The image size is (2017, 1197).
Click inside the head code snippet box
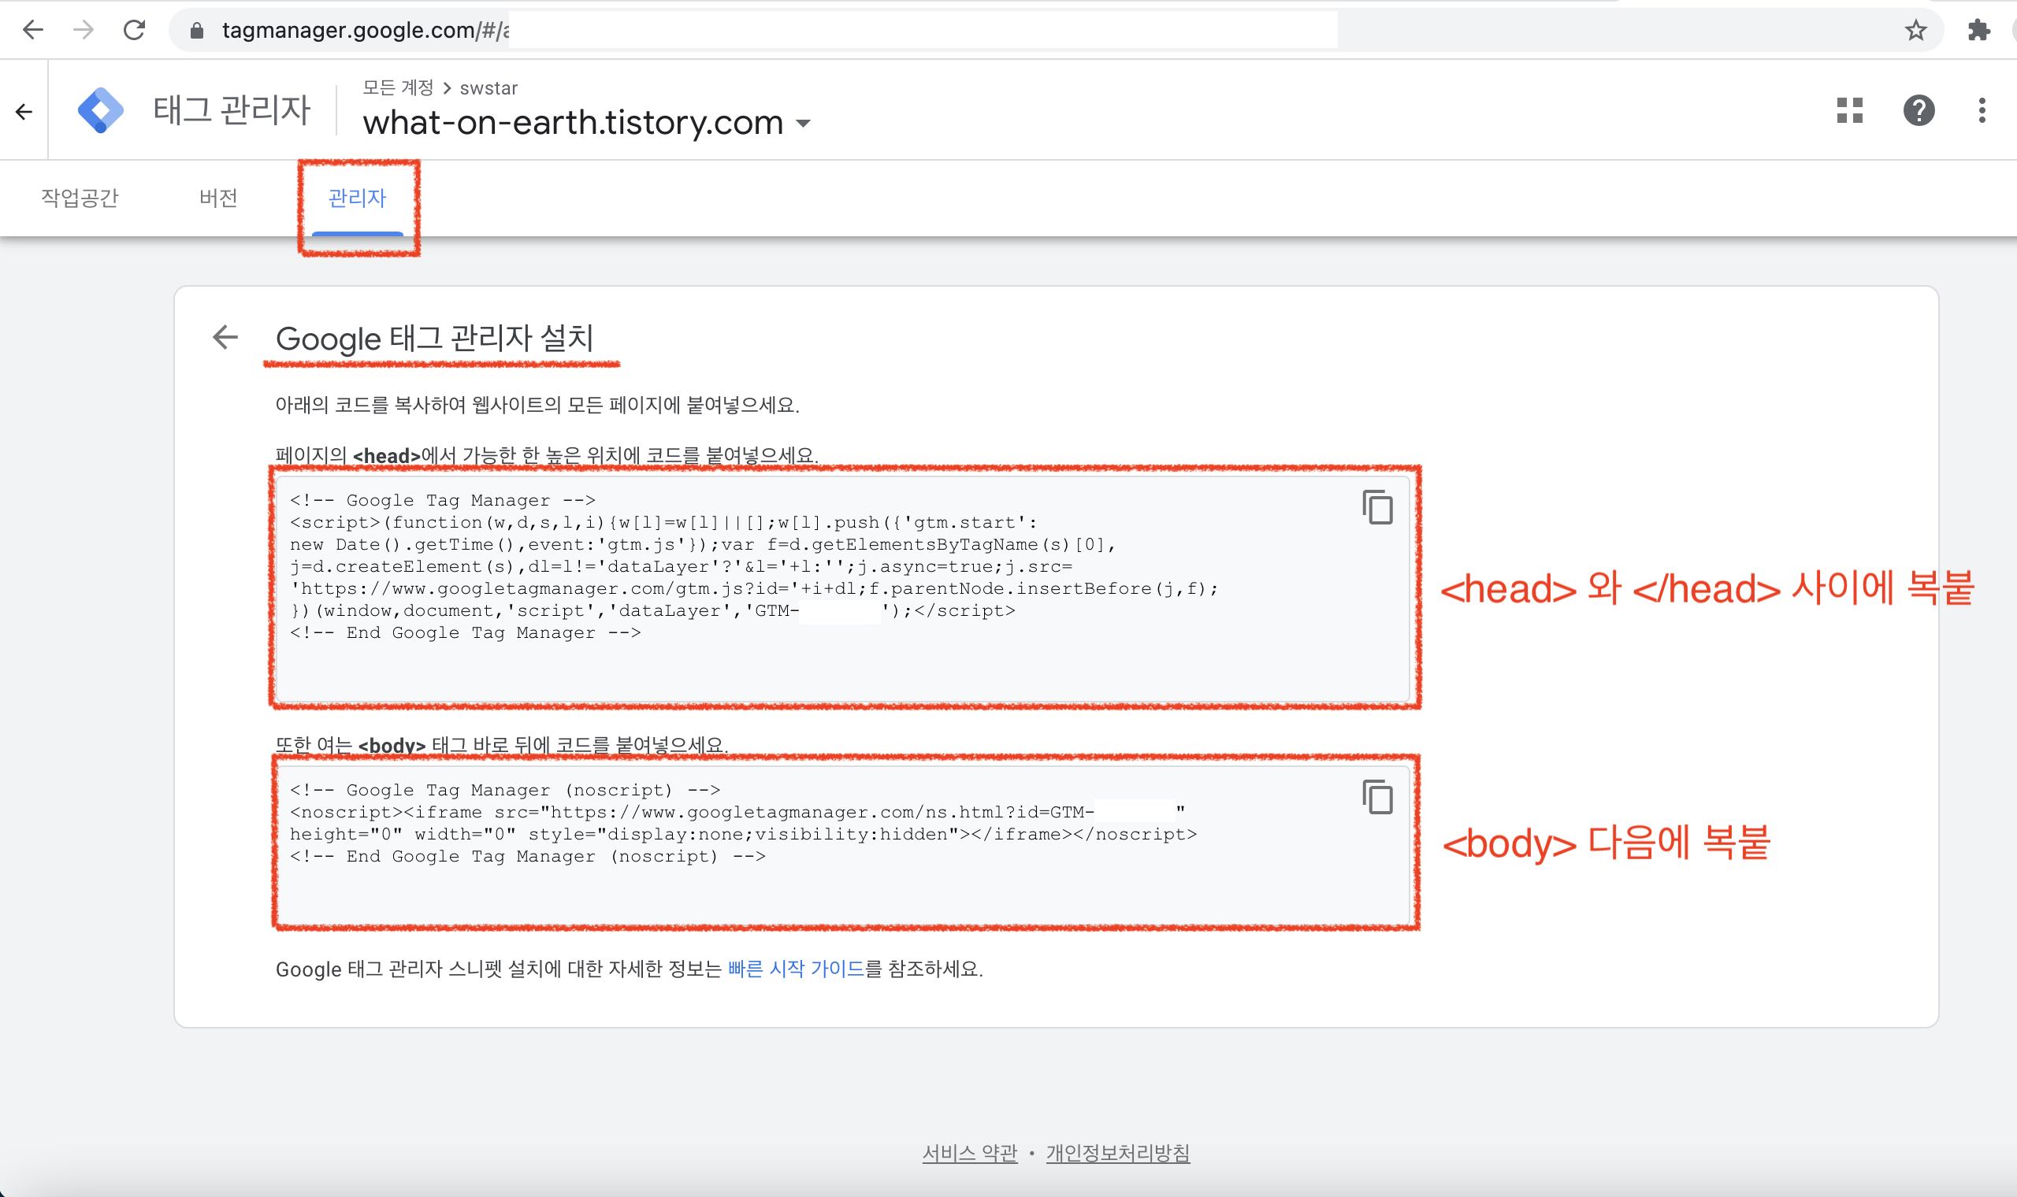coord(842,589)
